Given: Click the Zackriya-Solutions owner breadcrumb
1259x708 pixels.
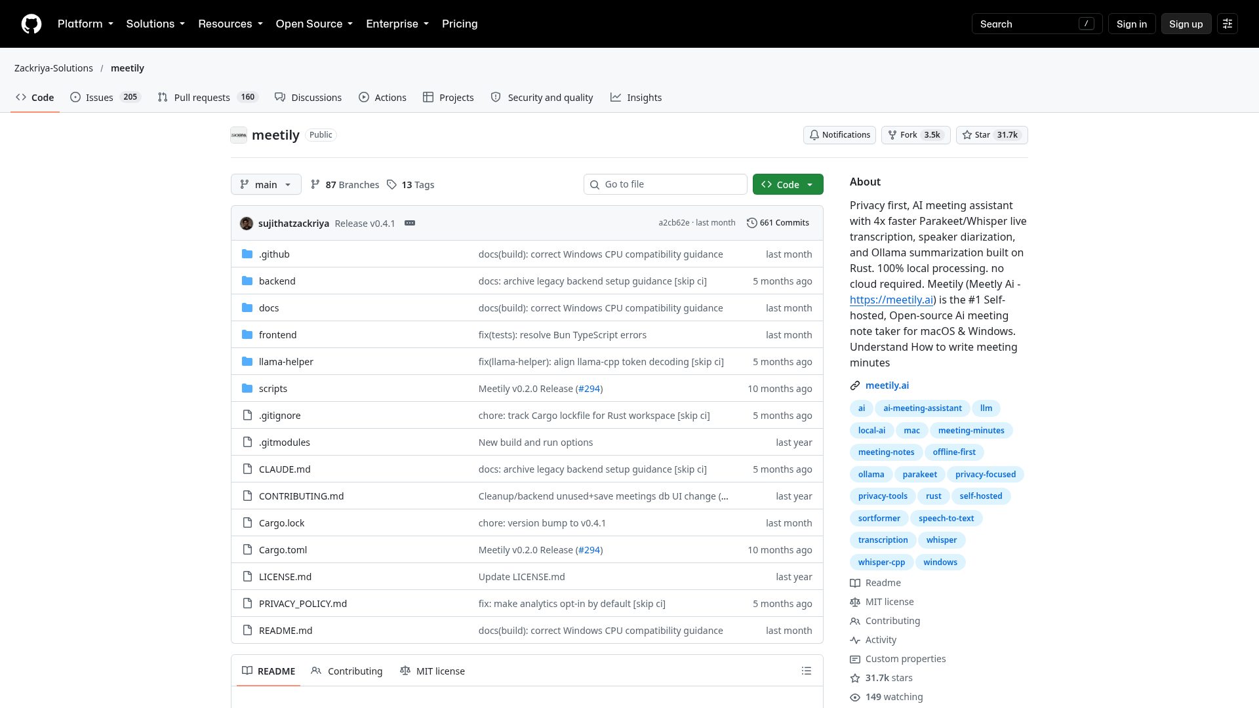Looking at the screenshot, I should [x=54, y=68].
